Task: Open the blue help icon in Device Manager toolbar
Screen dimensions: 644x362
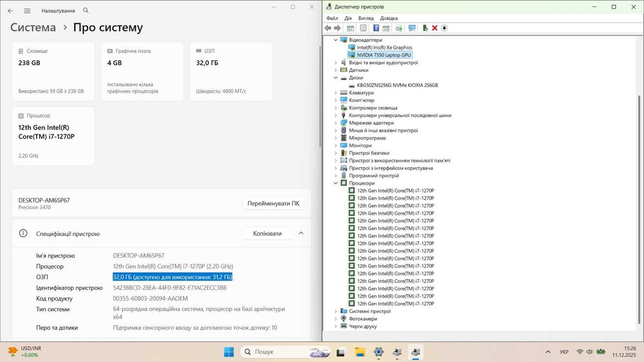Action: (x=376, y=28)
